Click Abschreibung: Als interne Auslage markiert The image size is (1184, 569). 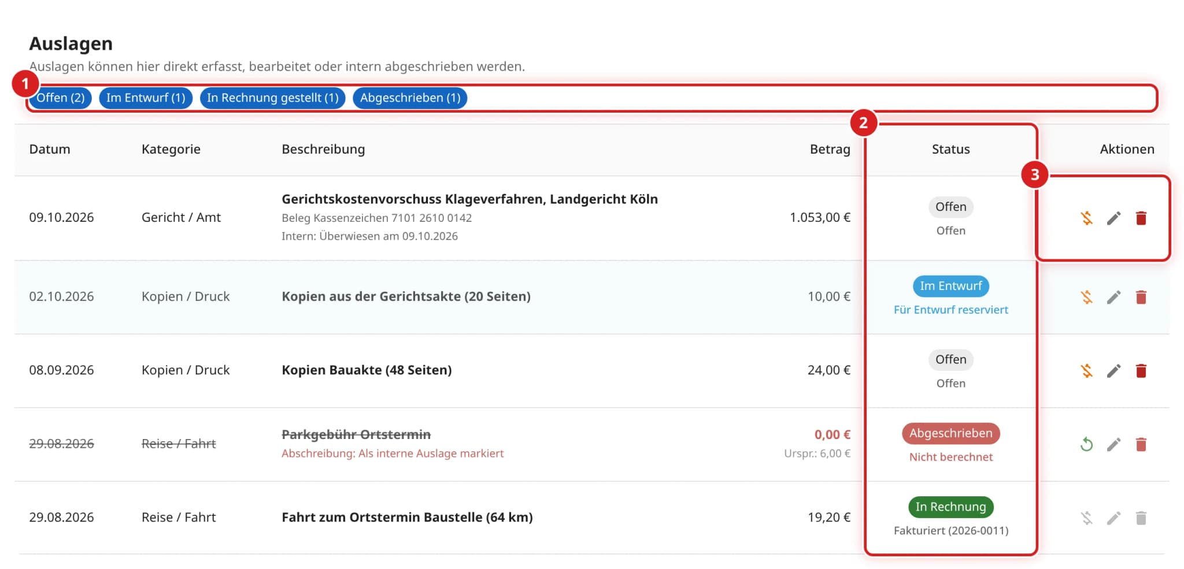(x=393, y=453)
